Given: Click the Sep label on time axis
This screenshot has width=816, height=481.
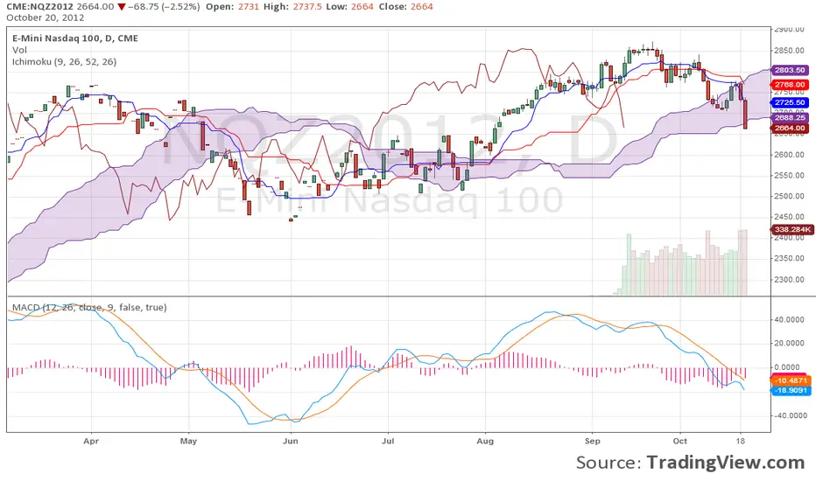Looking at the screenshot, I should point(592,441).
